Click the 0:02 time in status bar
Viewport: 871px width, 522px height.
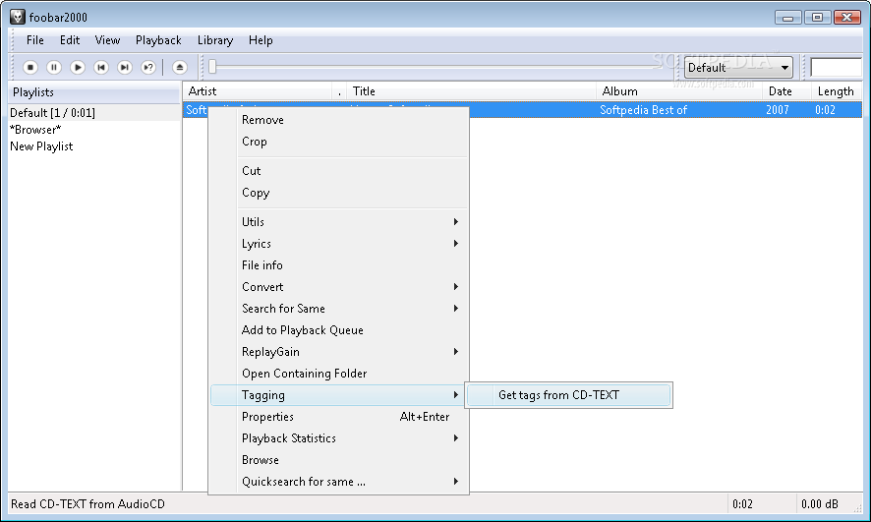742,504
